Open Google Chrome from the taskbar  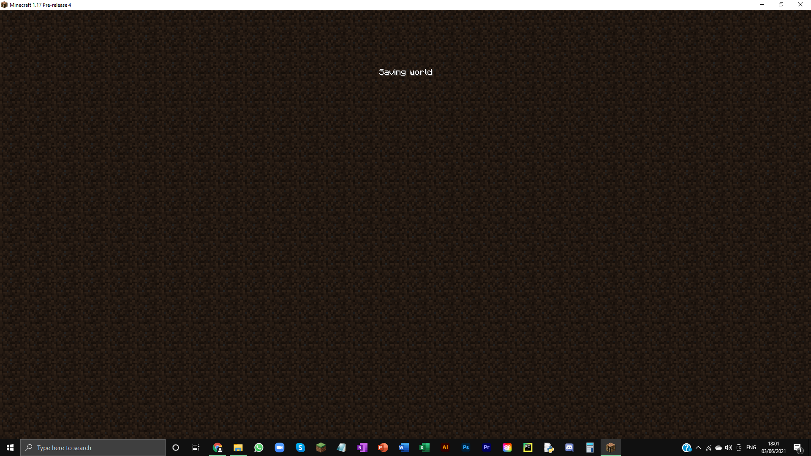218,448
